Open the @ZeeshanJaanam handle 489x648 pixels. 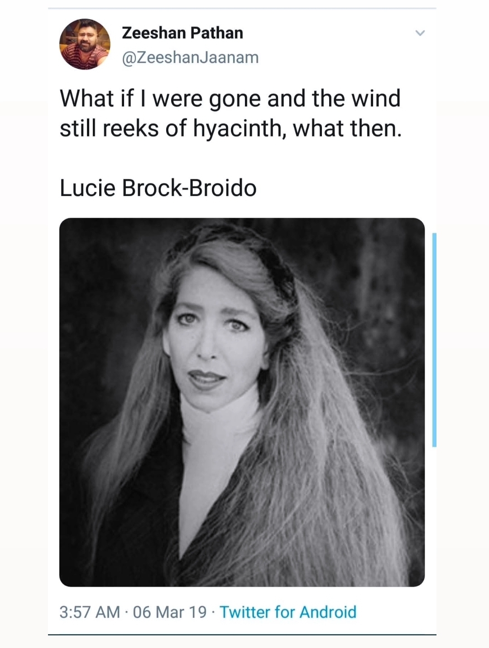(190, 57)
